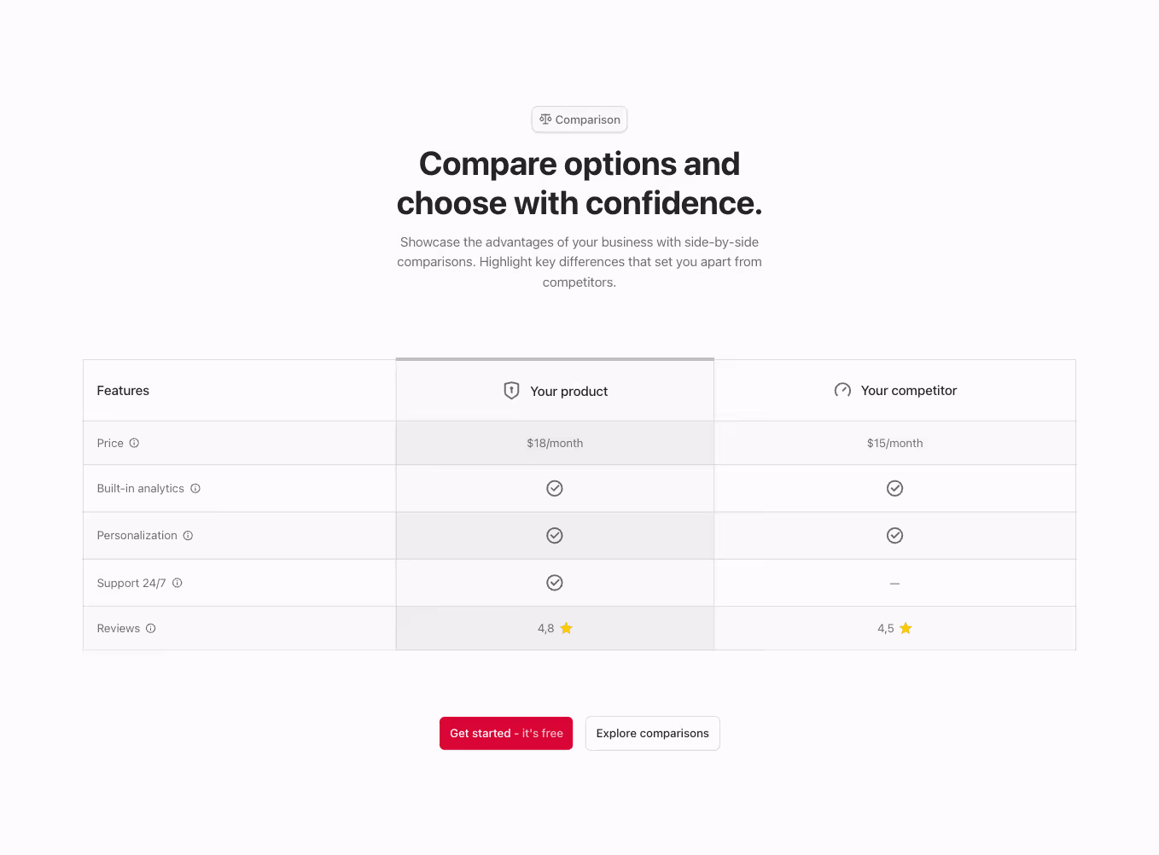Click the shield icon beside Your product
1159x855 pixels.
click(x=511, y=390)
